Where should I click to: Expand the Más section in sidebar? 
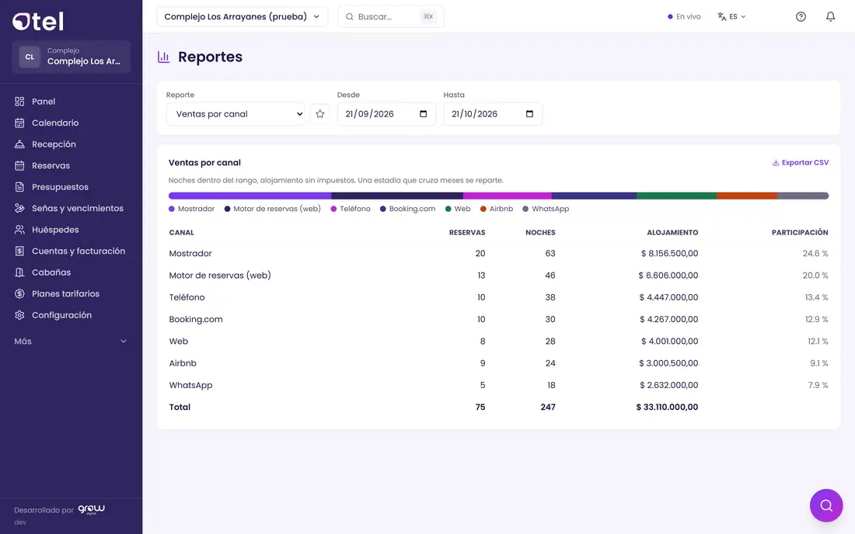coord(71,342)
